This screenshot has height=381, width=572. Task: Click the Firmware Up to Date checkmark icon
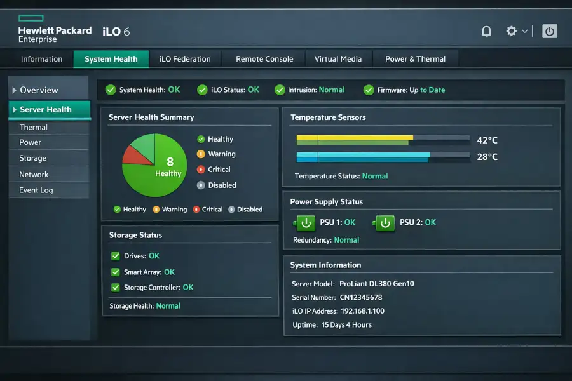[x=369, y=90]
